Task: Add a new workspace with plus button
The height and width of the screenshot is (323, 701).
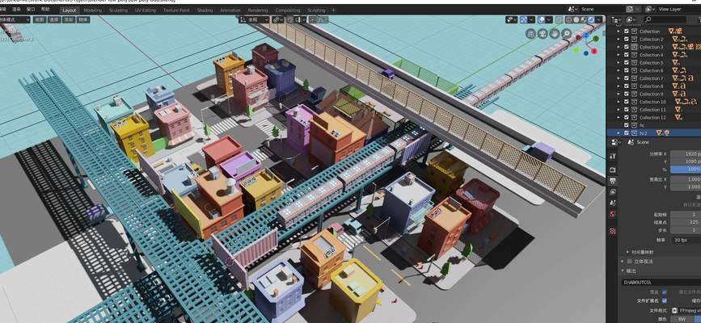Action: (x=333, y=10)
